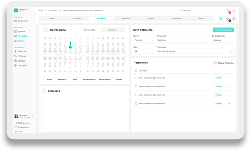Open Próteses in the sidebar

[20, 56]
